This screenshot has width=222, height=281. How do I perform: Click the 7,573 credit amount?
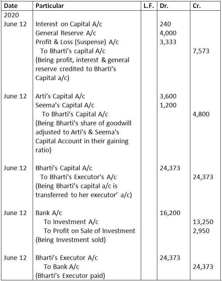pyautogui.click(x=201, y=51)
